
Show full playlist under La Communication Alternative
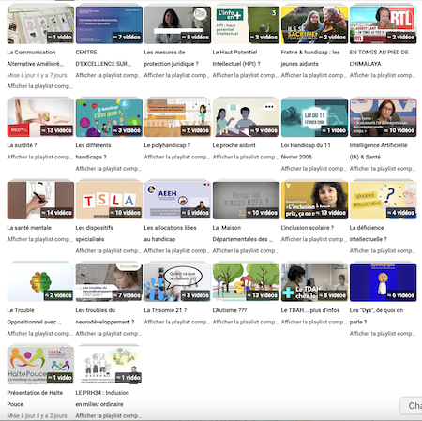(x=39, y=86)
